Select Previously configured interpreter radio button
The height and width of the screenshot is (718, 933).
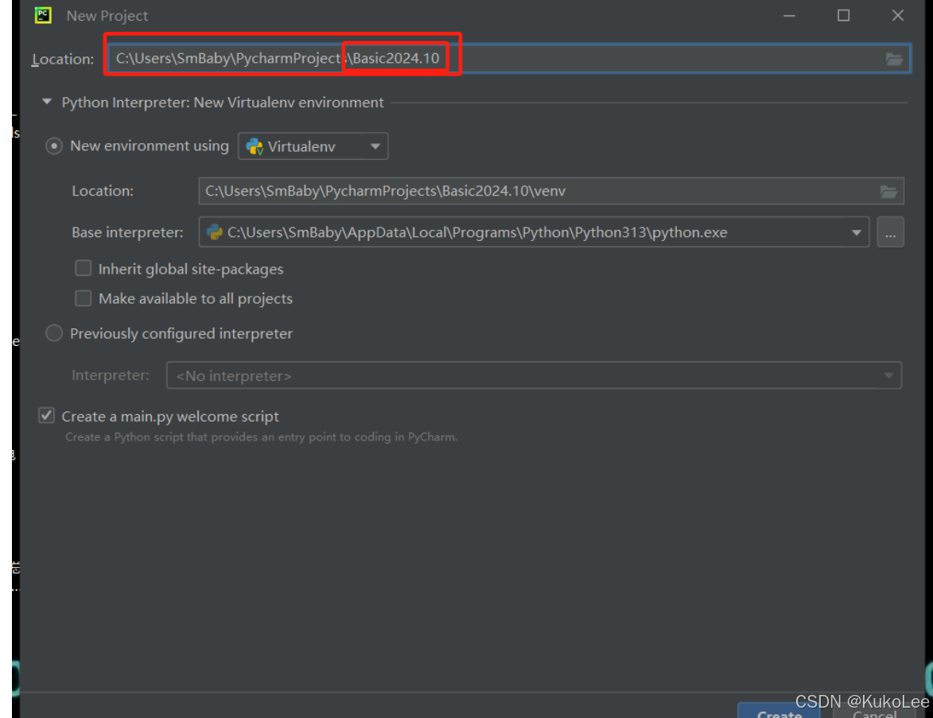pyautogui.click(x=54, y=333)
